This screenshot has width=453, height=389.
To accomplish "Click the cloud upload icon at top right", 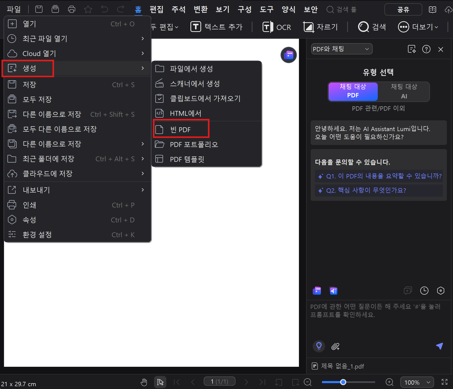I will pyautogui.click(x=448, y=10).
